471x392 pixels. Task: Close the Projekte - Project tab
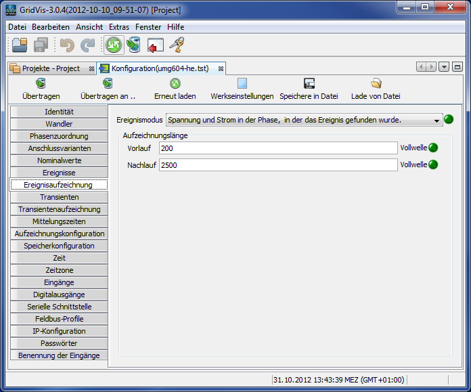[91, 69]
